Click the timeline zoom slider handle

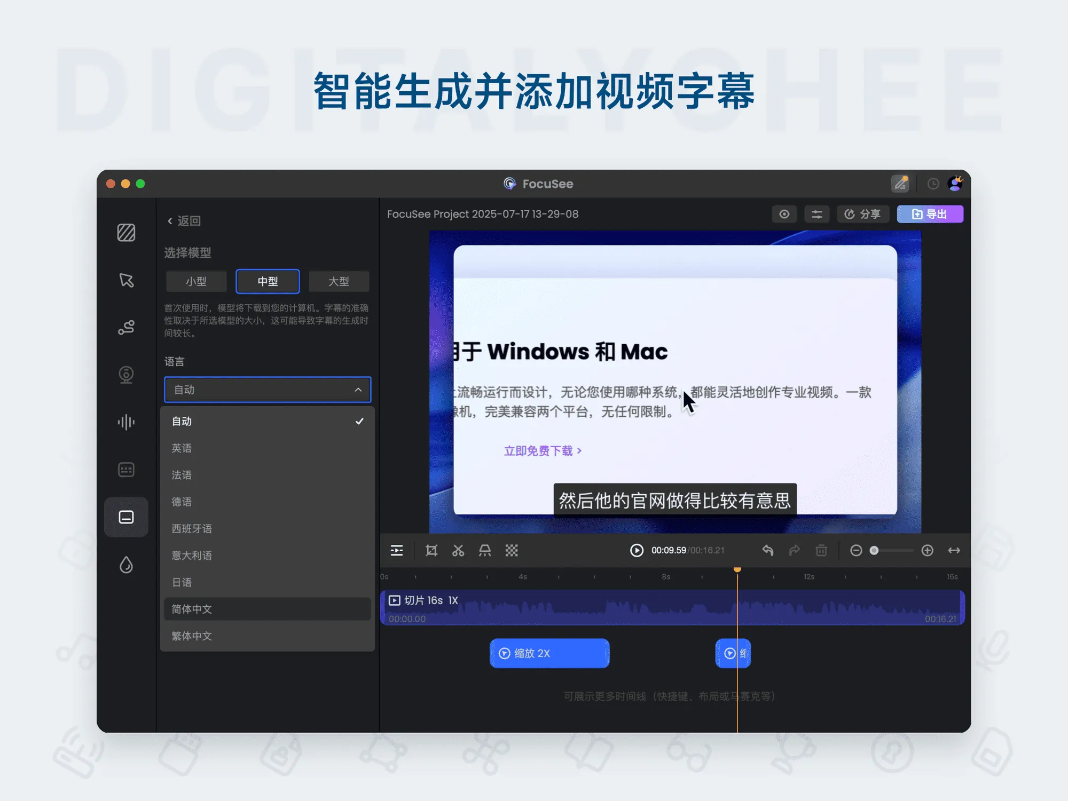click(874, 550)
